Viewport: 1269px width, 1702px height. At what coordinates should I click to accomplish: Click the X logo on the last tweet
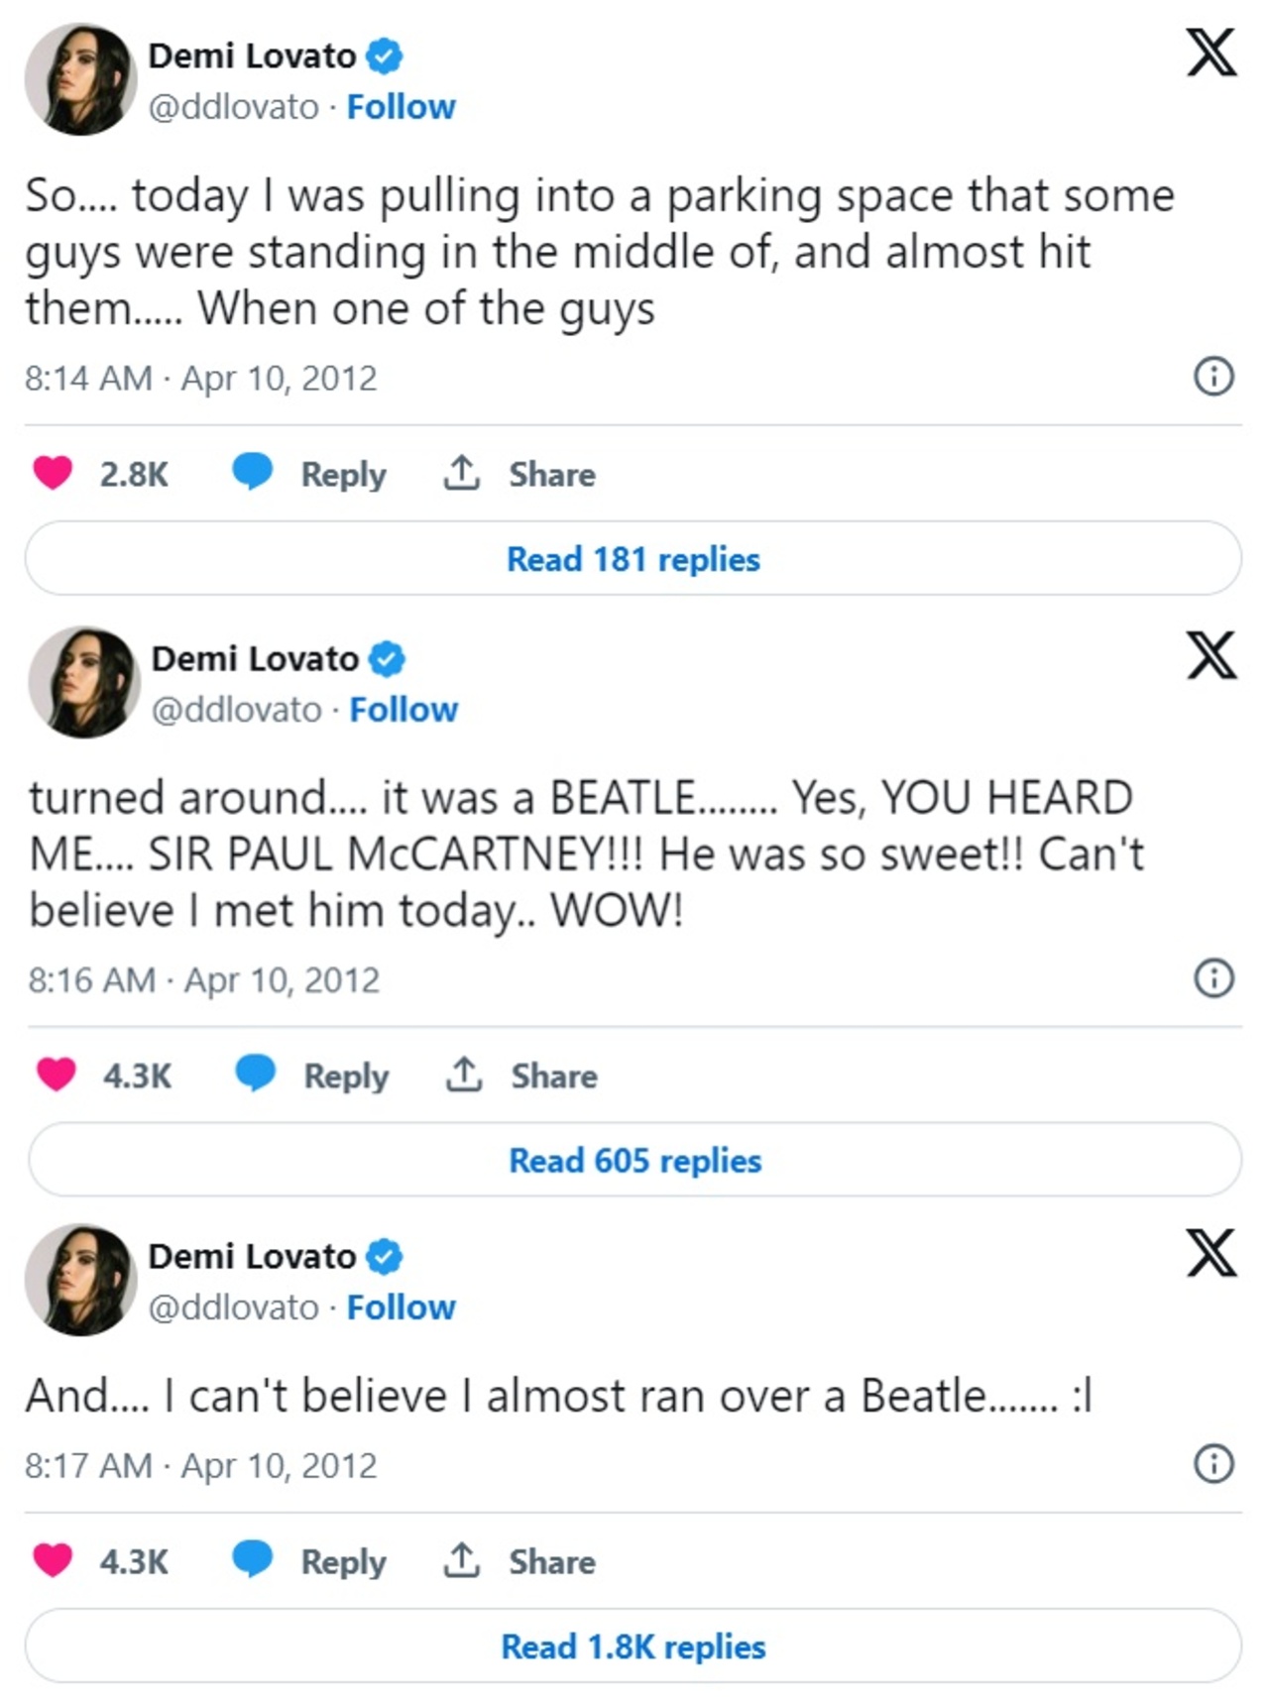1211,1253
